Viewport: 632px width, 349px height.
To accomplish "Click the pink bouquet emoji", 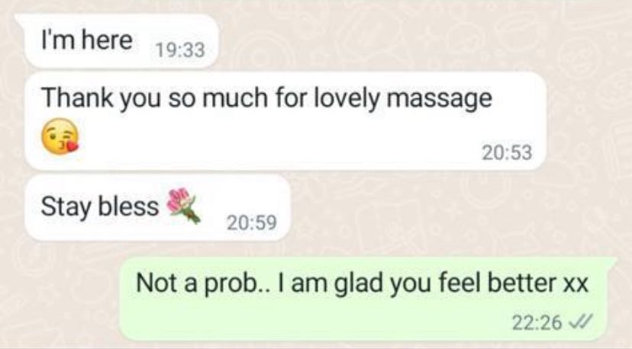I will (184, 205).
